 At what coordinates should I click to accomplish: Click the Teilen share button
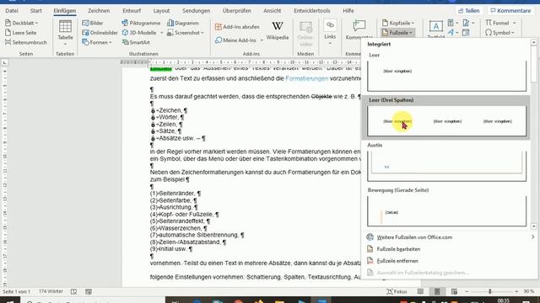click(x=468, y=11)
